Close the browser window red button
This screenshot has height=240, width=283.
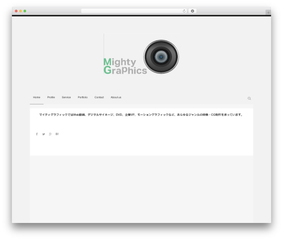pyautogui.click(x=16, y=11)
